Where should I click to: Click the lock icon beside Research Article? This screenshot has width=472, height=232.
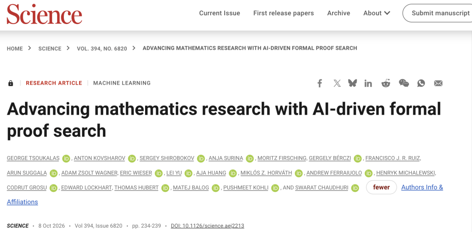pos(10,83)
